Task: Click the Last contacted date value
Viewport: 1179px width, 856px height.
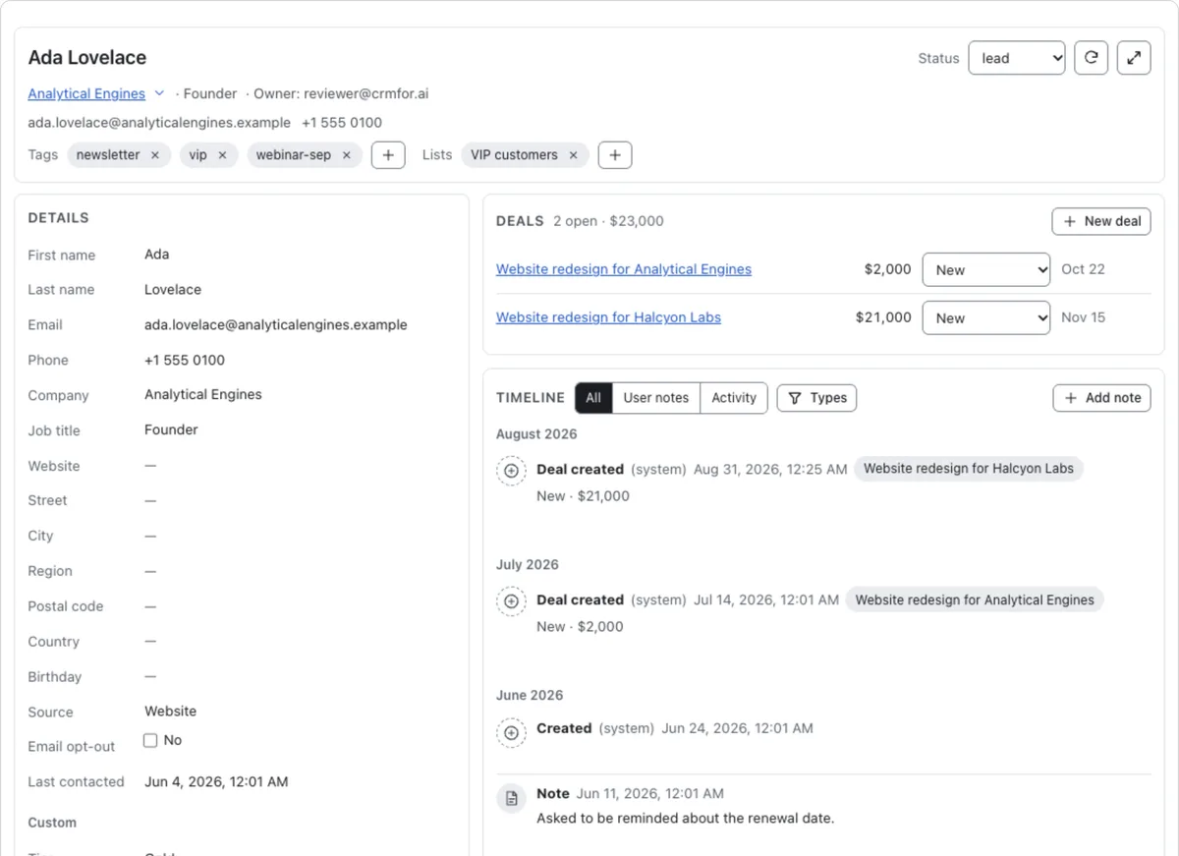Action: [x=216, y=782]
